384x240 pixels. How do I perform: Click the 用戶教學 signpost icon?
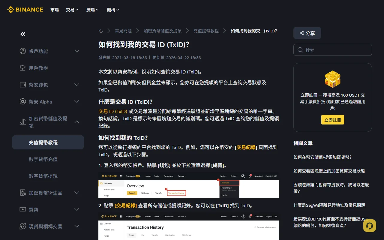coord(23,68)
